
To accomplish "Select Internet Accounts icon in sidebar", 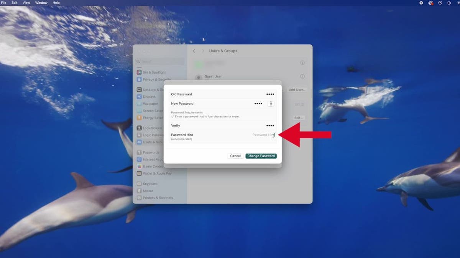I will click(139, 159).
